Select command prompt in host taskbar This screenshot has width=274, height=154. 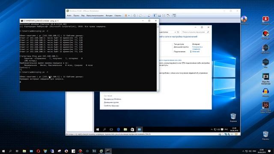pos(108,151)
